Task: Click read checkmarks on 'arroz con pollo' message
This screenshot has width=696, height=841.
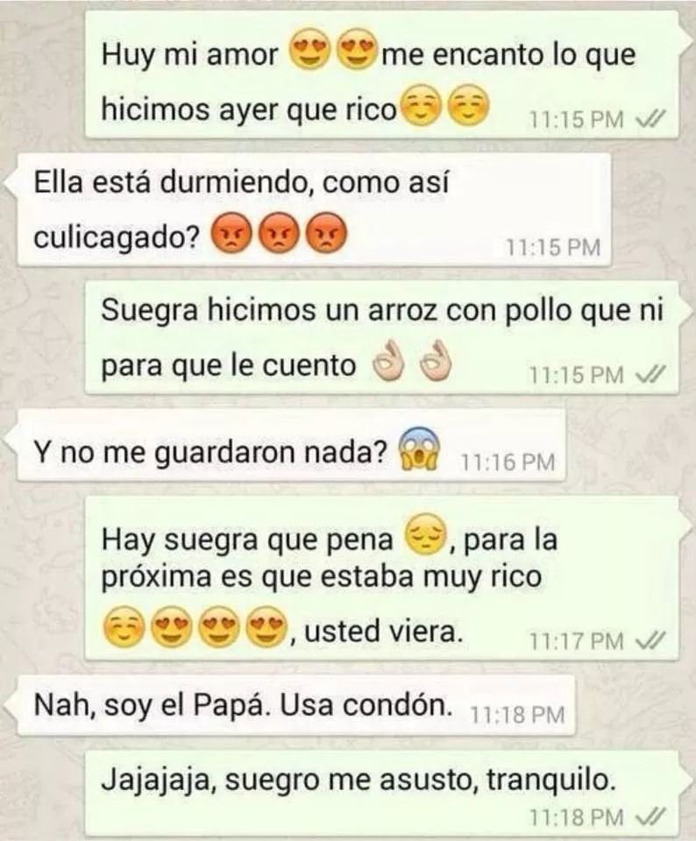Action: (651, 372)
